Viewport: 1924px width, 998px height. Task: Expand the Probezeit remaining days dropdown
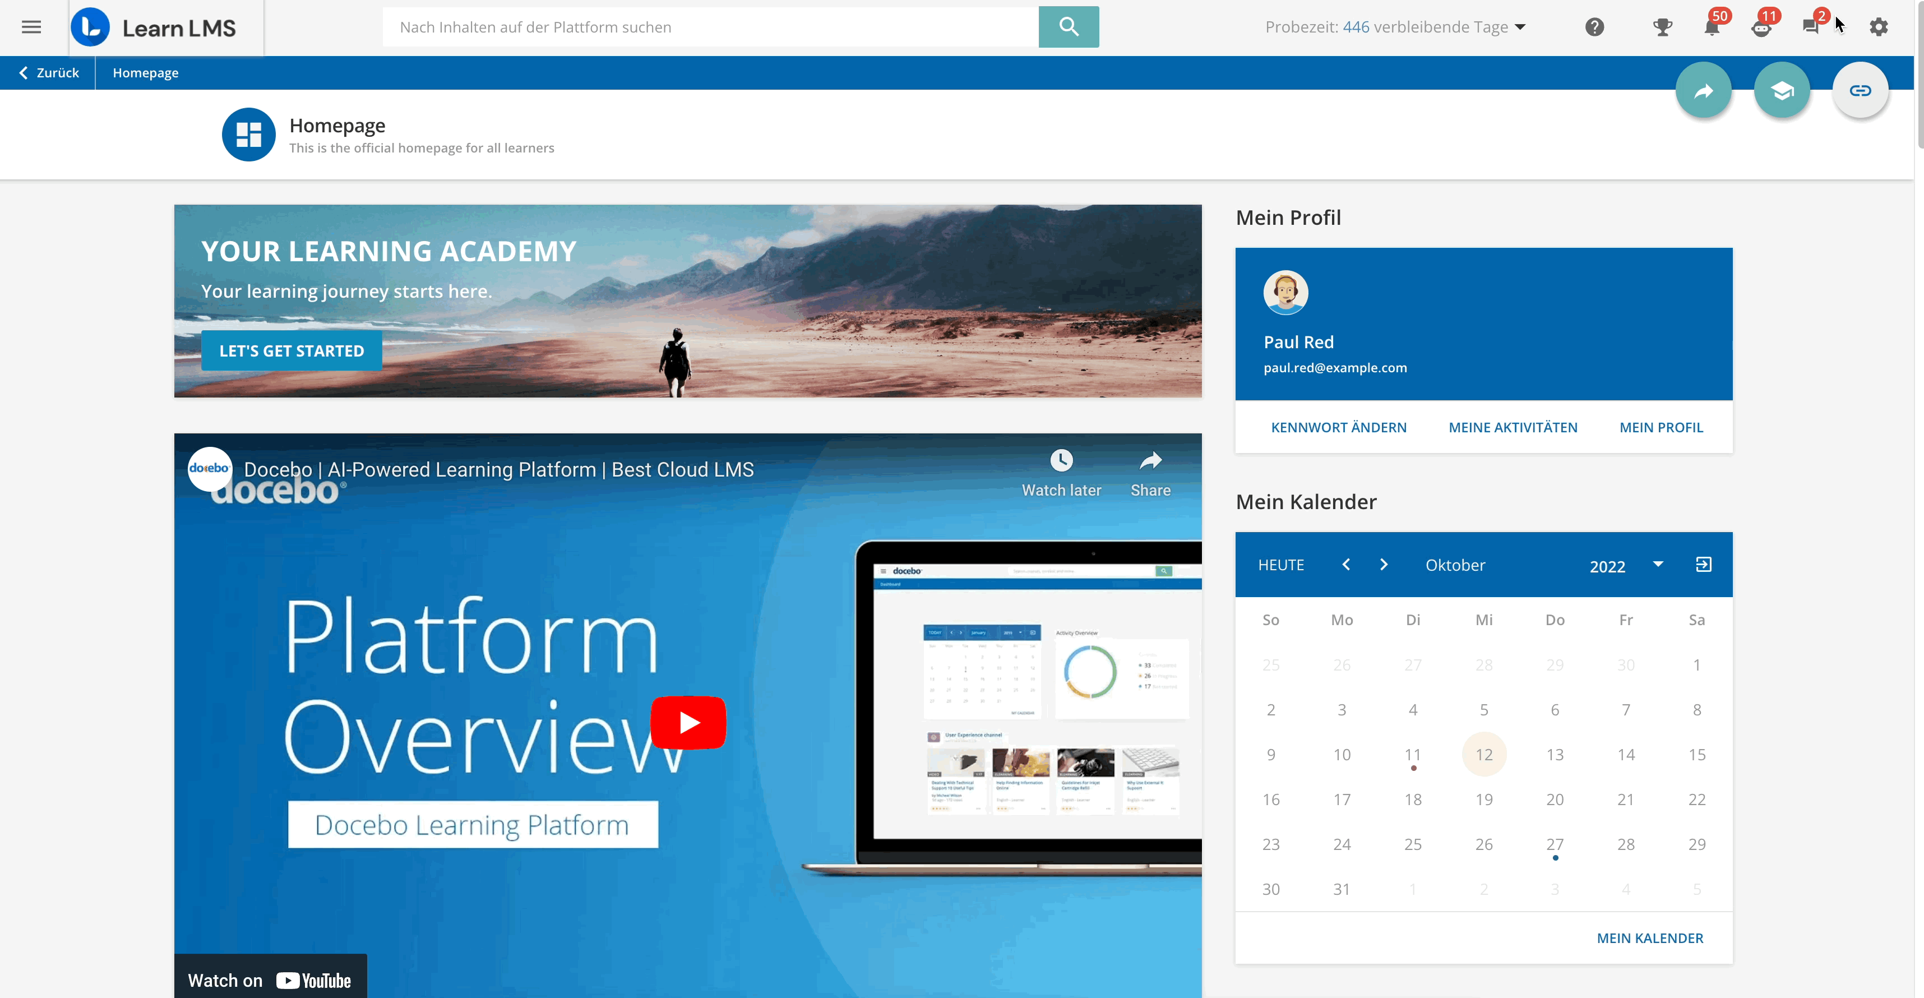point(1519,27)
